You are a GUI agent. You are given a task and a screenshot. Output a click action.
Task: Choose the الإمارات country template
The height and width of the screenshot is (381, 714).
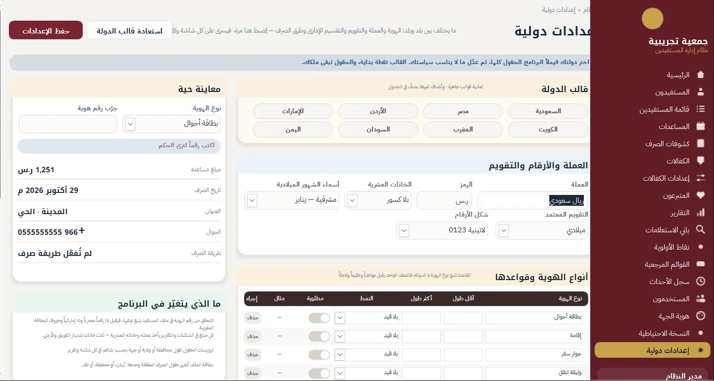click(x=293, y=111)
